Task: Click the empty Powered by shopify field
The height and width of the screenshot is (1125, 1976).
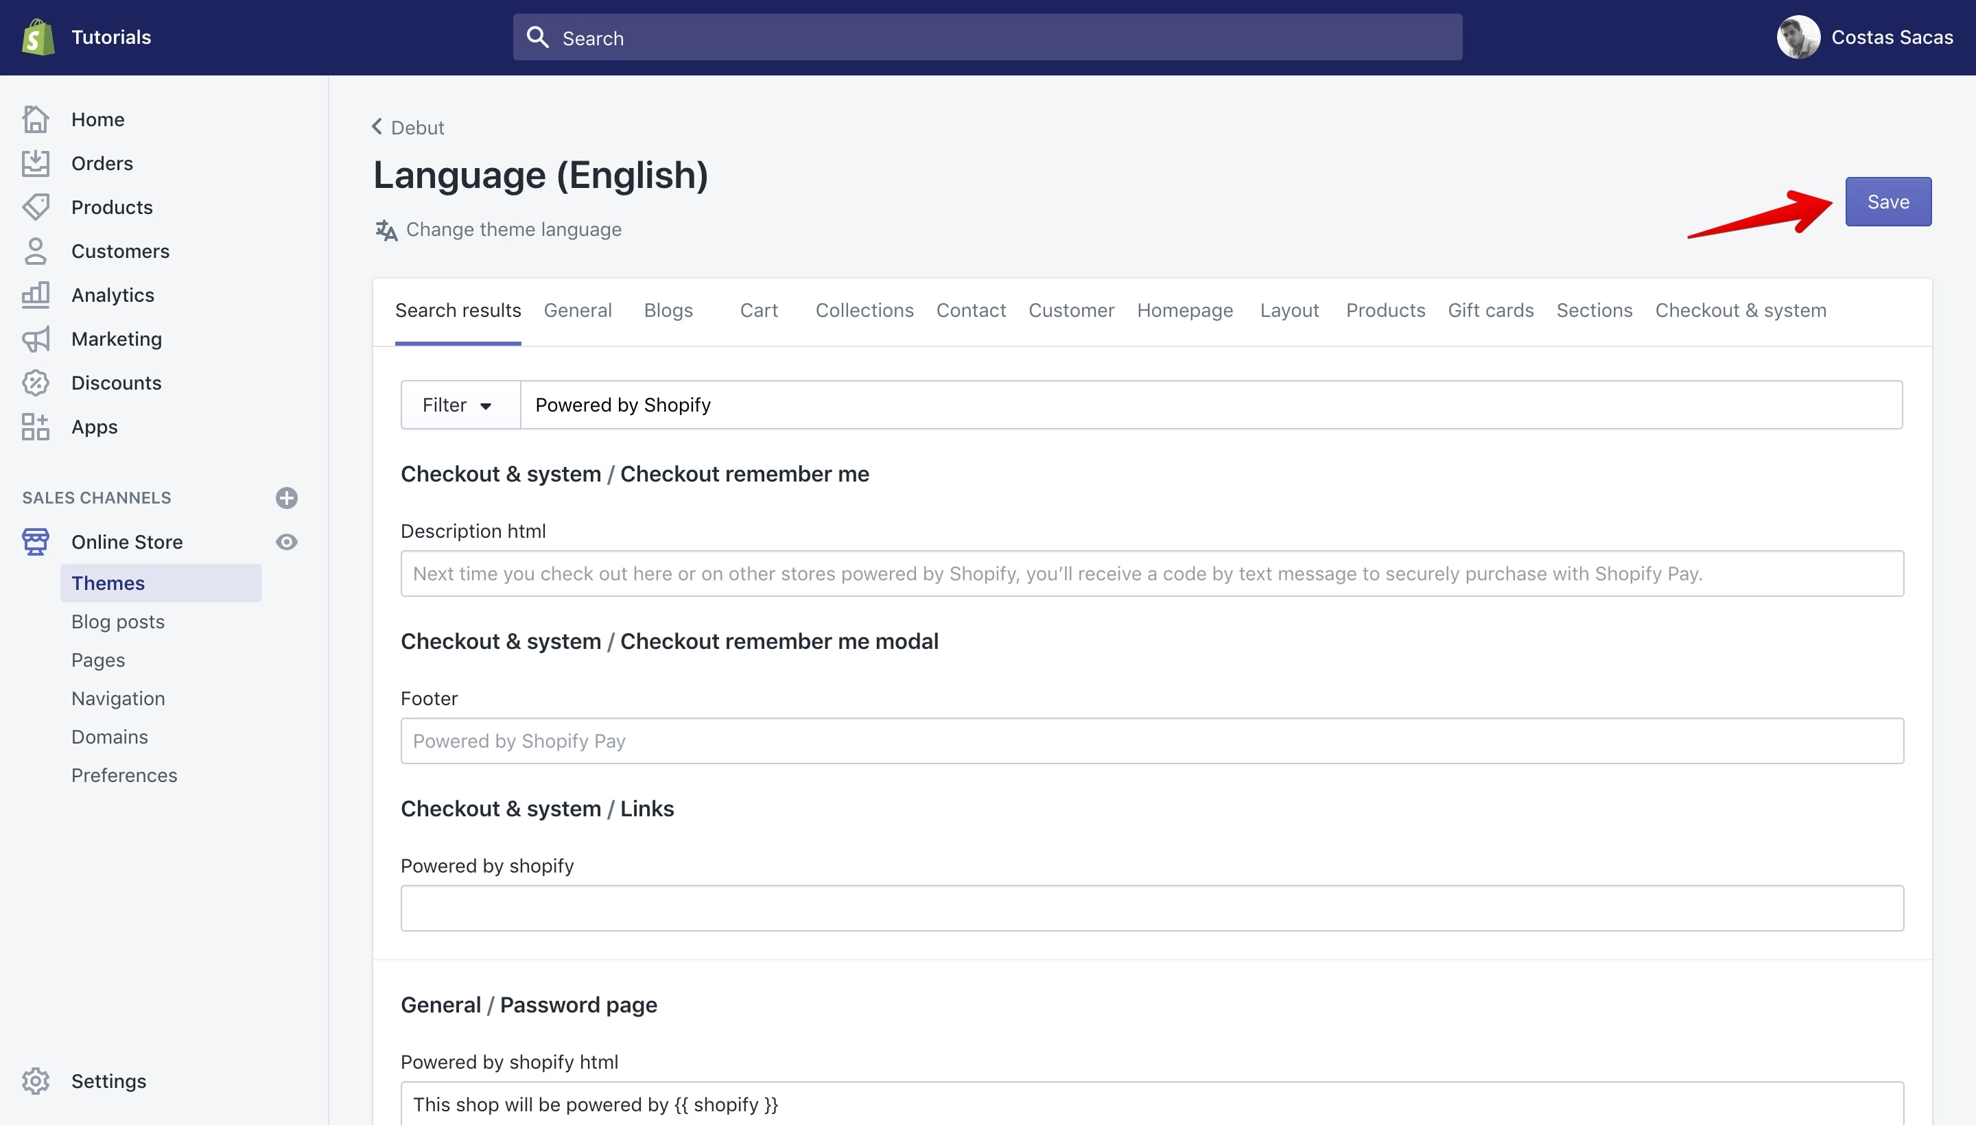Action: tap(1151, 908)
